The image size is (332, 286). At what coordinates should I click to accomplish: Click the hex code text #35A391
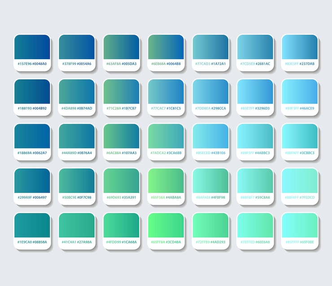point(129,197)
